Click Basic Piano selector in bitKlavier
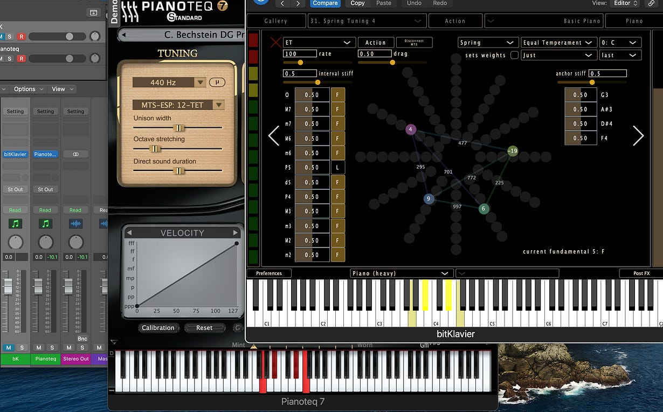The height and width of the screenshot is (412, 663). (x=544, y=21)
